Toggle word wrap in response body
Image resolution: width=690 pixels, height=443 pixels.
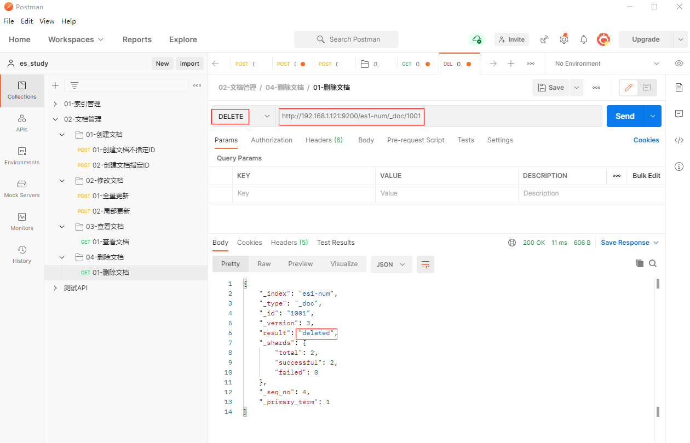(x=426, y=264)
